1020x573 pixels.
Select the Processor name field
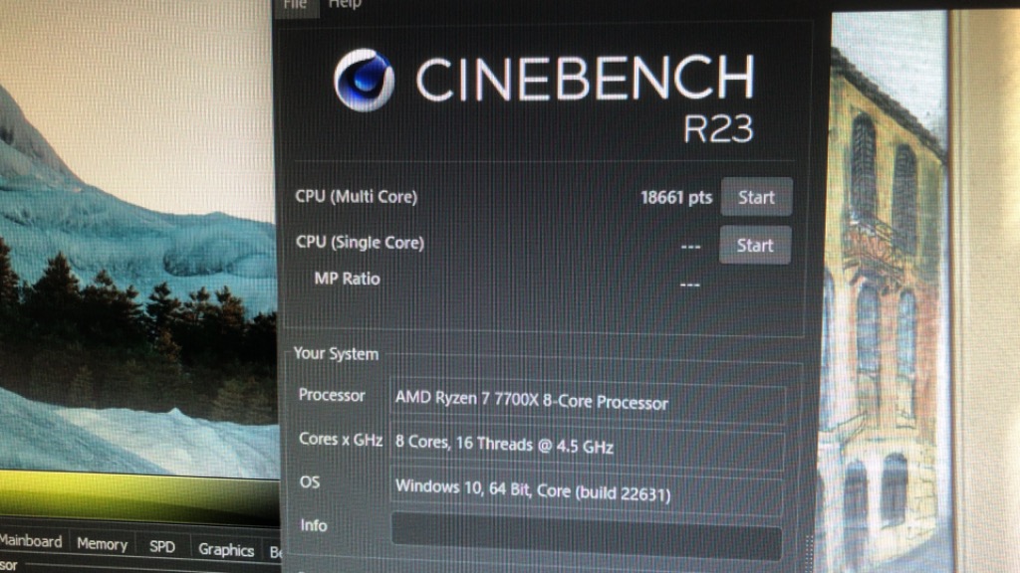(588, 403)
